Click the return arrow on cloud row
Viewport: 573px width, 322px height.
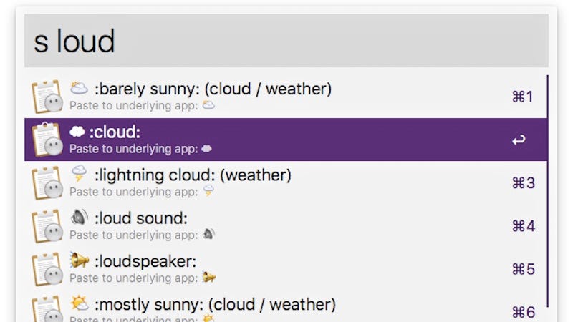pyautogui.click(x=519, y=140)
